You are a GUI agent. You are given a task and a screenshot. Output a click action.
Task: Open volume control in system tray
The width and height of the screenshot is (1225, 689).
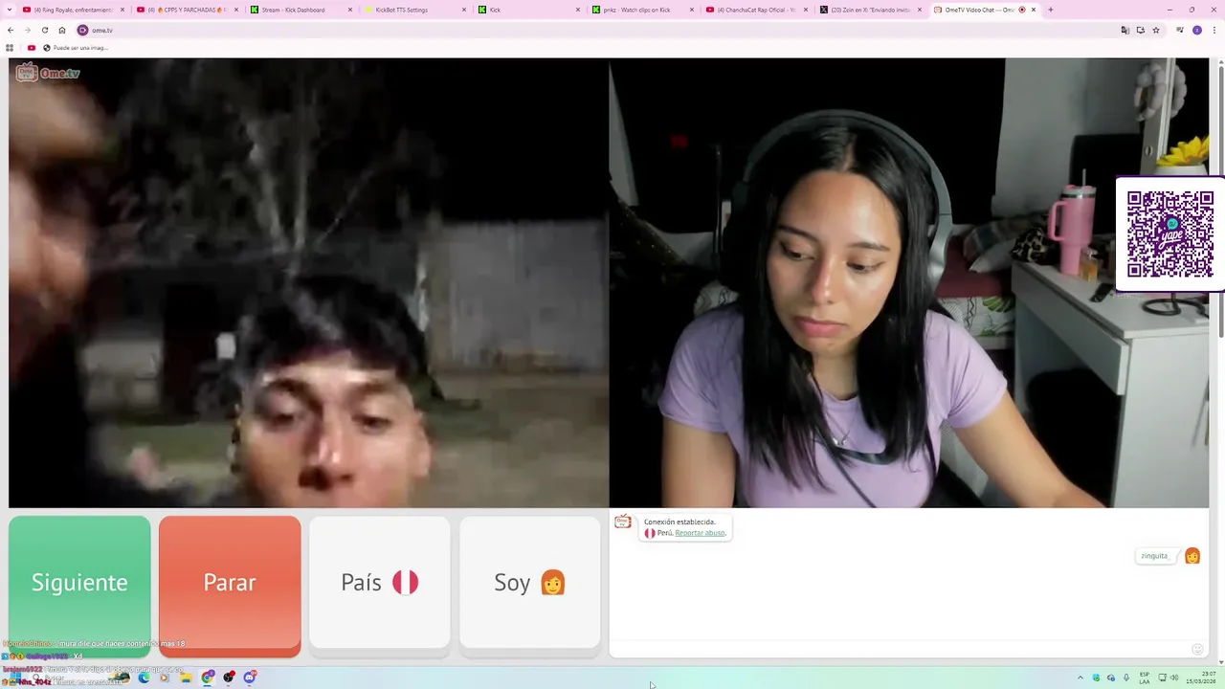[x=1174, y=678]
